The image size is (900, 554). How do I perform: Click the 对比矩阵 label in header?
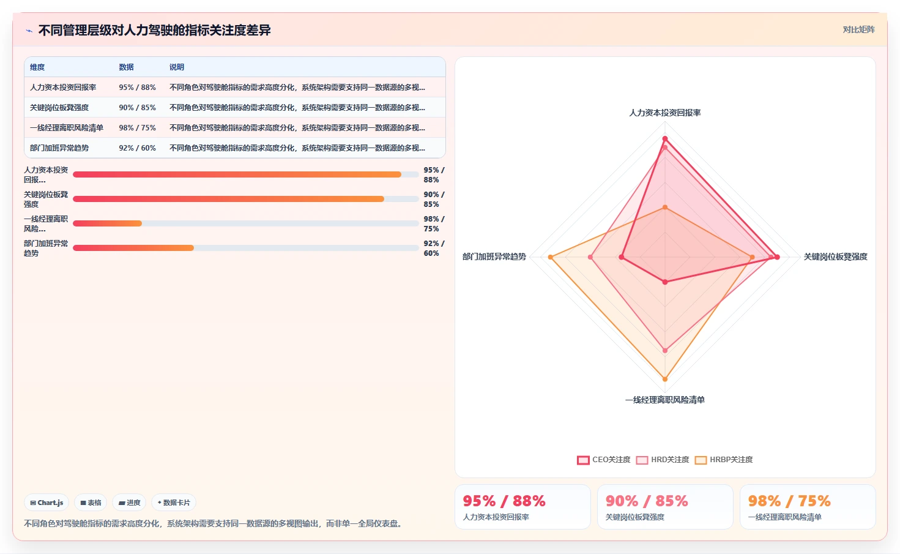coord(858,29)
